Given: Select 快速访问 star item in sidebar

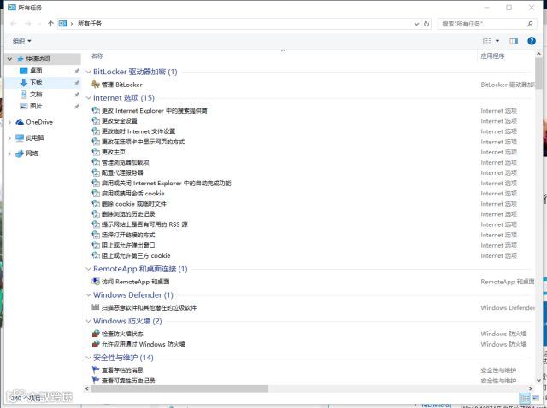Looking at the screenshot, I should pos(38,59).
